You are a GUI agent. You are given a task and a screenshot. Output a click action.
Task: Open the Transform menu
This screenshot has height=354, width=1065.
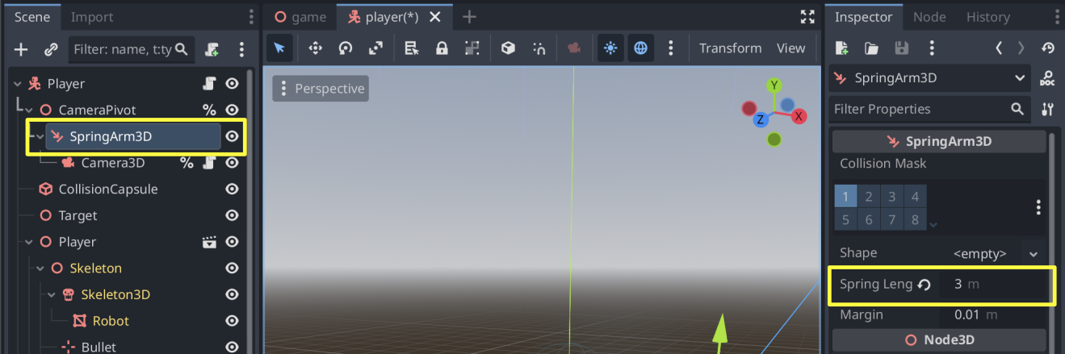coord(730,48)
